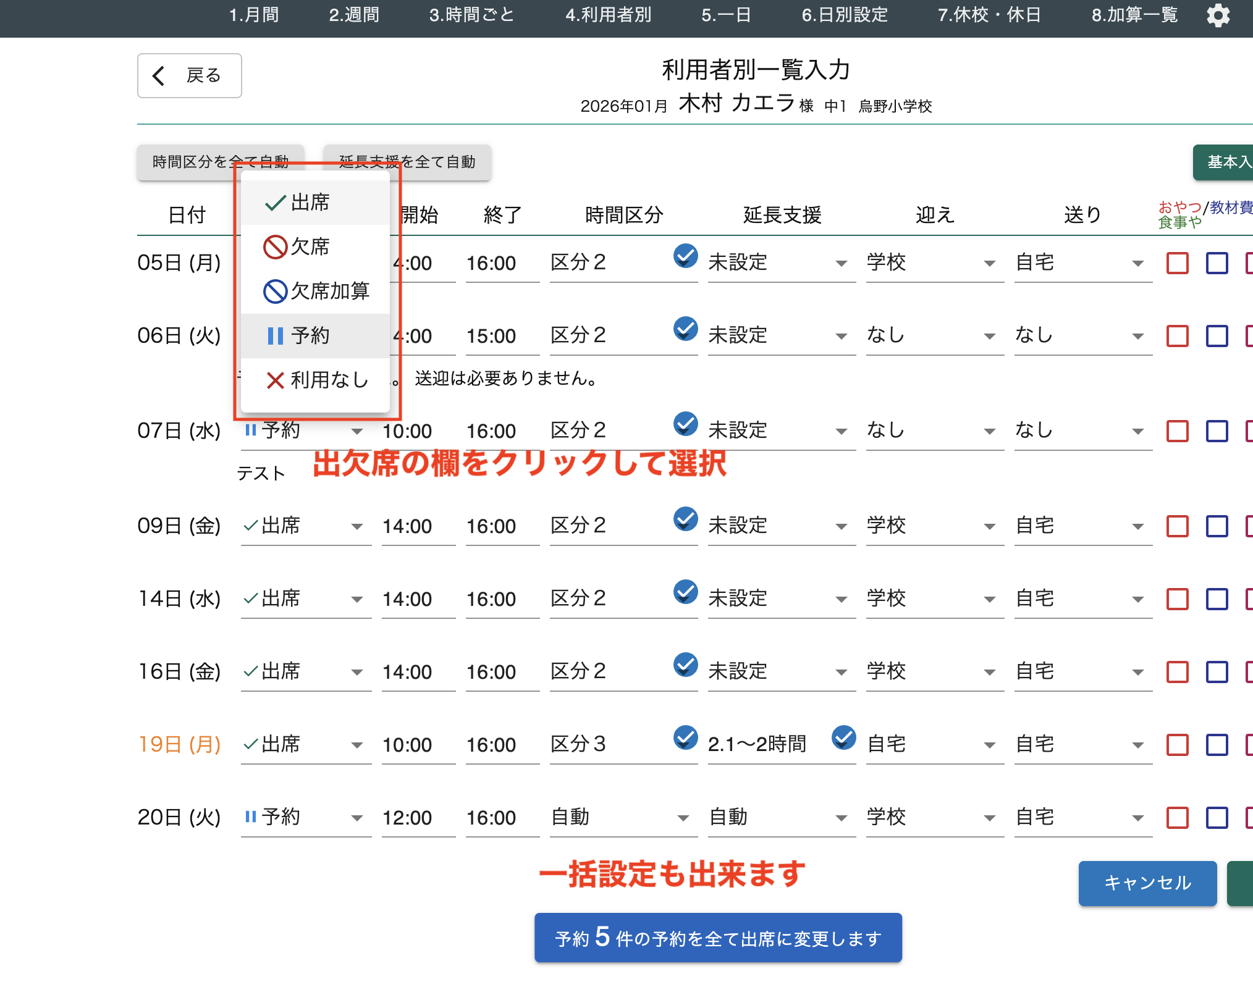
Task: Click the back chevron arrow icon
Action: coord(159,75)
